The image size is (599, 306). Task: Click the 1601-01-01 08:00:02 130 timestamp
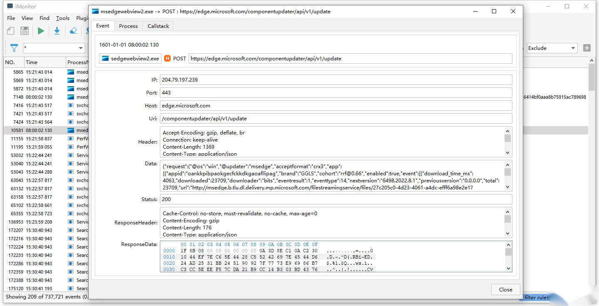[x=129, y=45]
